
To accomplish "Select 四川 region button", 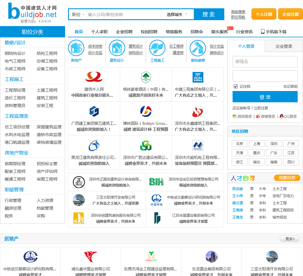I will tap(291, 162).
